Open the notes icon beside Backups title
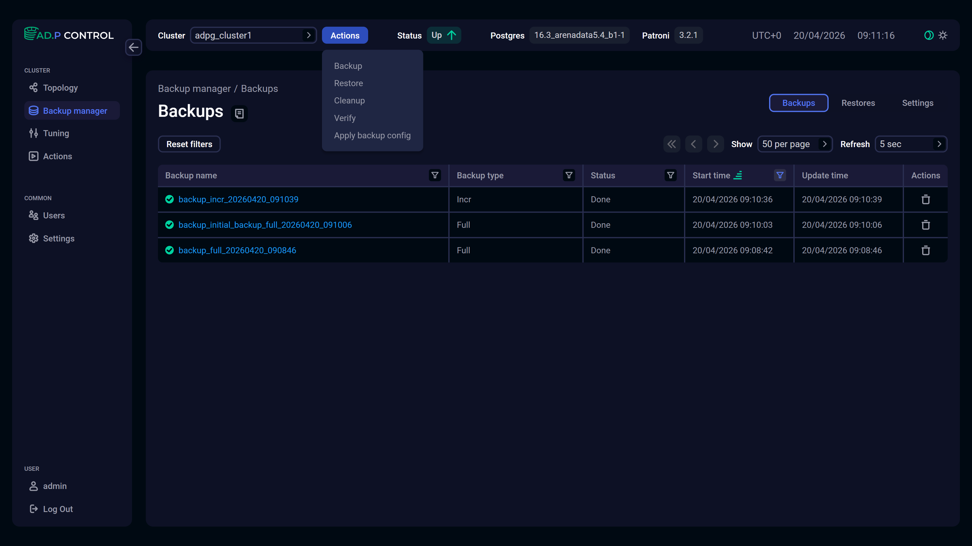Screen dimensions: 972x546 pyautogui.click(x=239, y=113)
